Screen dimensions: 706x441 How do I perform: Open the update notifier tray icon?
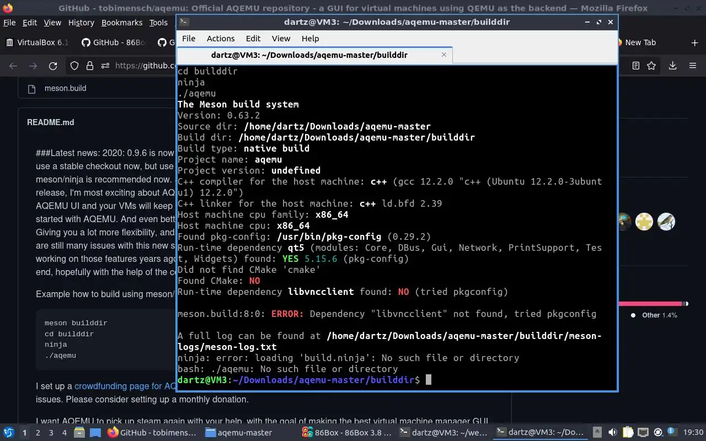pos(657,433)
